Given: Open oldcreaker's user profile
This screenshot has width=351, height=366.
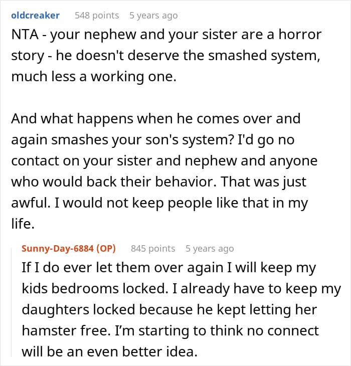Looking at the screenshot, I should (35, 16).
